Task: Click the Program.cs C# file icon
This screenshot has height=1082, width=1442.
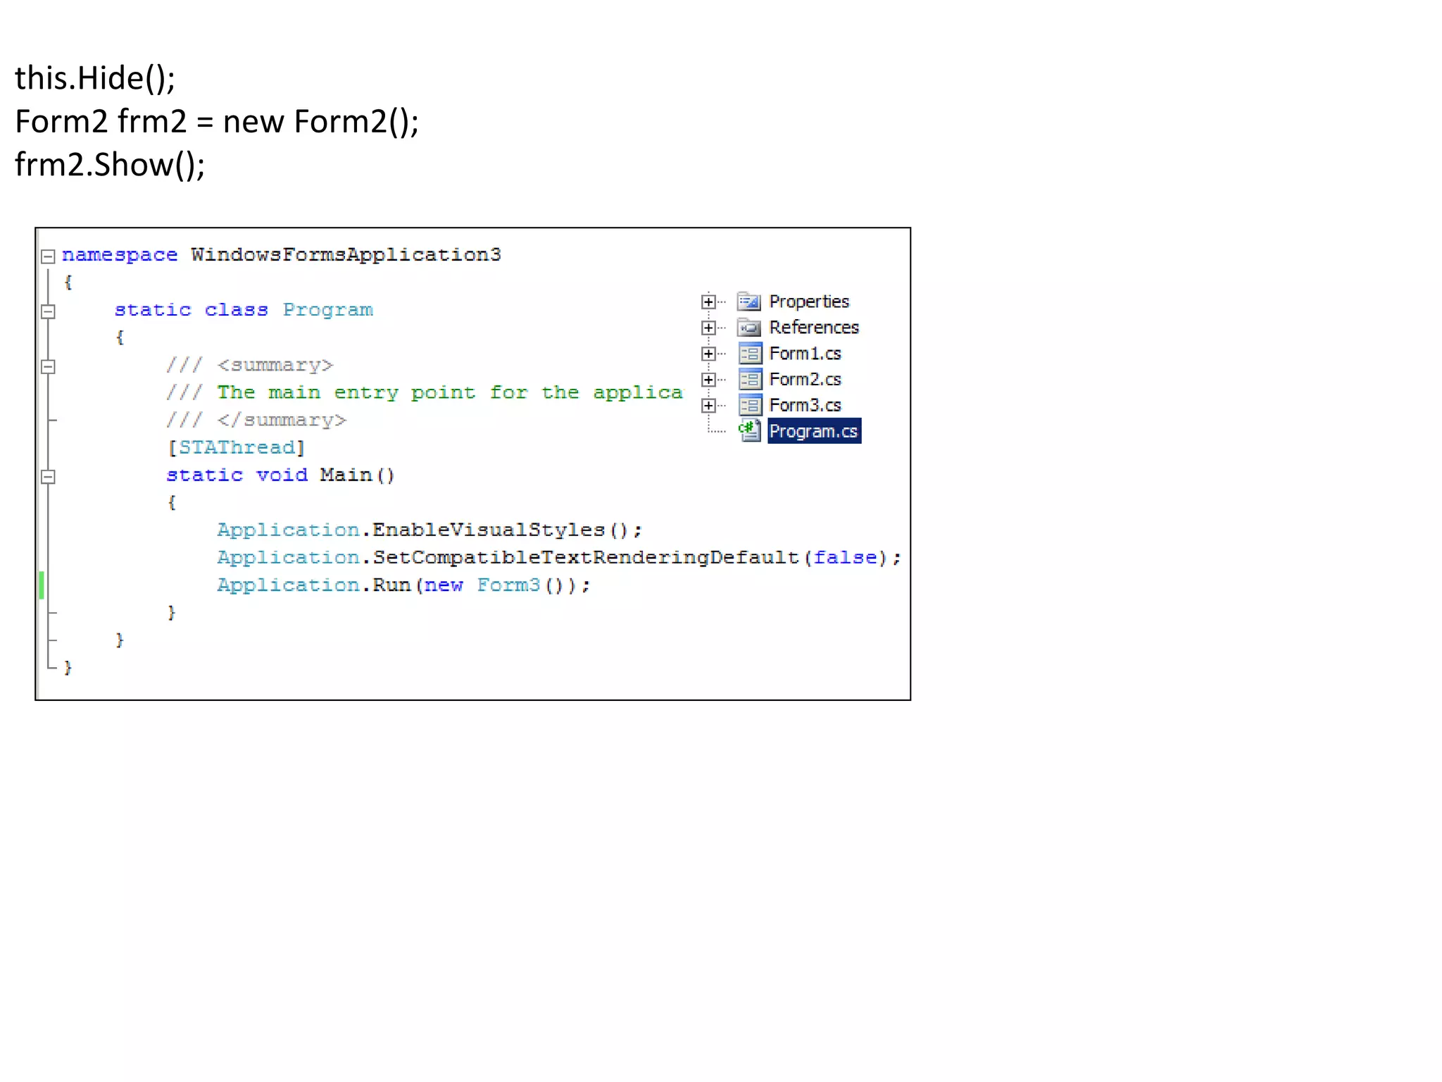Action: tap(750, 430)
